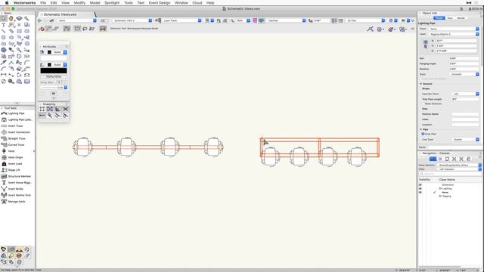Select the Fillet tool
Image resolution: width=484 pixels, height=272 pixels.
point(27,62)
